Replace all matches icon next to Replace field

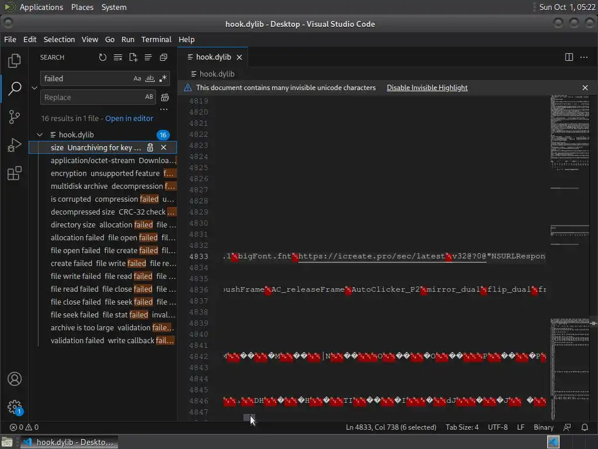(x=165, y=98)
